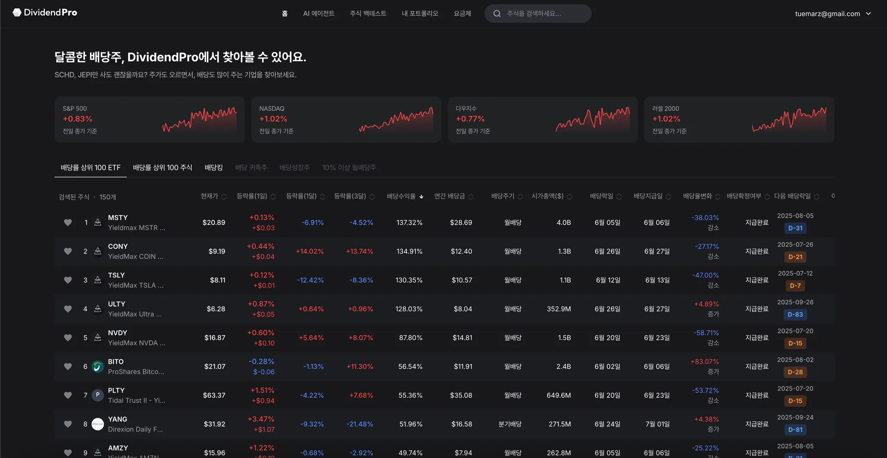The image size is (887, 458).
Task: Favorite AMZY with its heart icon
Action: pyautogui.click(x=68, y=453)
